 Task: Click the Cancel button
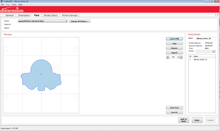click(x=210, y=120)
